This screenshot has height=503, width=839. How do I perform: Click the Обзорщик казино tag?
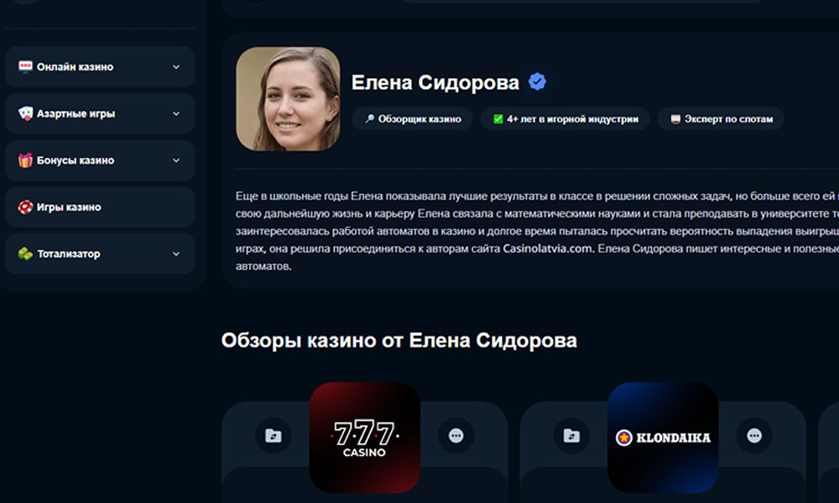tap(413, 119)
